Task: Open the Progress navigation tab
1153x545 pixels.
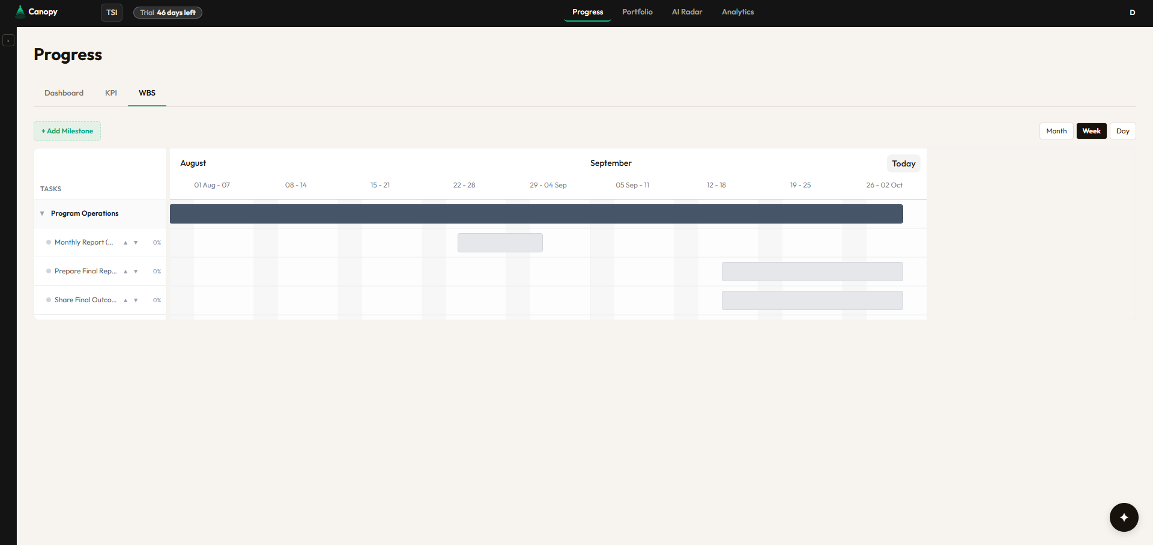Action: (x=587, y=12)
